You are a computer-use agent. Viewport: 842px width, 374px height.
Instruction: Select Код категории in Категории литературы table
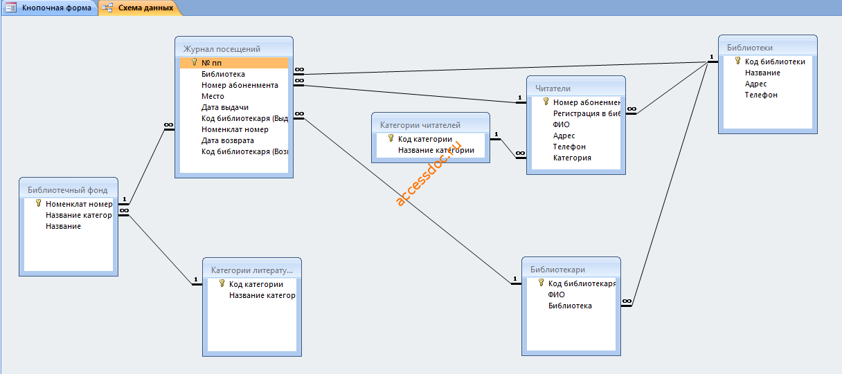[x=251, y=284]
